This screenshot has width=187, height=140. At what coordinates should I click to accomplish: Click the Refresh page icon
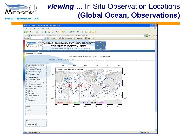pyautogui.click(x=45, y=32)
